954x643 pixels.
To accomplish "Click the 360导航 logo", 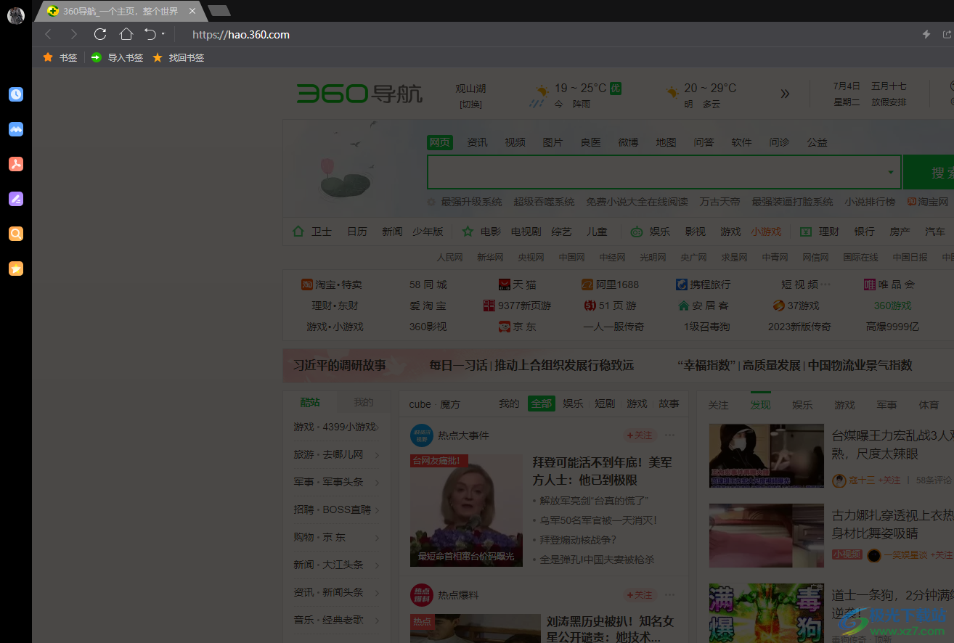I will coord(359,94).
